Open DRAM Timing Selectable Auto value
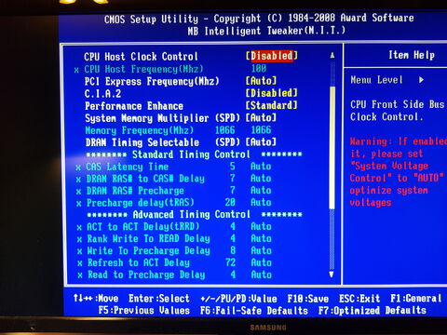447x335 pixels. (x=261, y=142)
